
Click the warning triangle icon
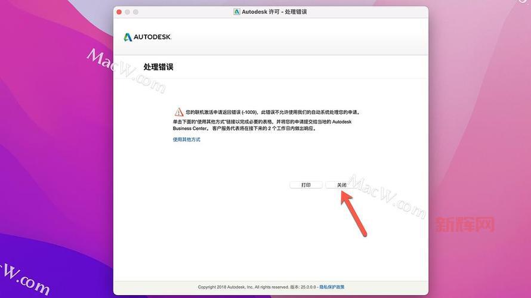[179, 112]
